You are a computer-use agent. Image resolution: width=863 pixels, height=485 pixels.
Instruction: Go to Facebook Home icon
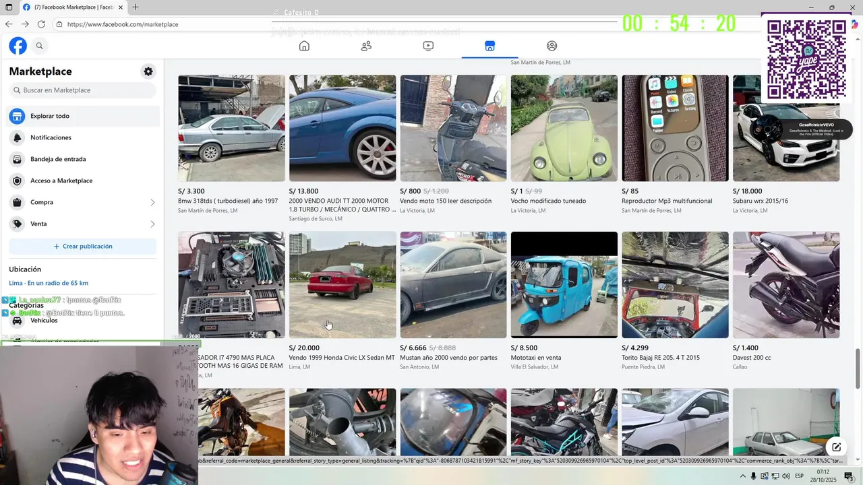pyautogui.click(x=304, y=46)
